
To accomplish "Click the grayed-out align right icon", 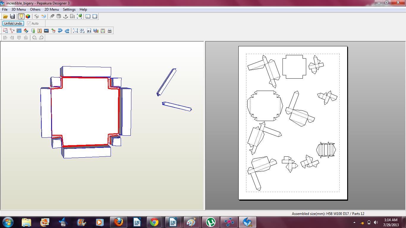I will [x=12, y=38].
